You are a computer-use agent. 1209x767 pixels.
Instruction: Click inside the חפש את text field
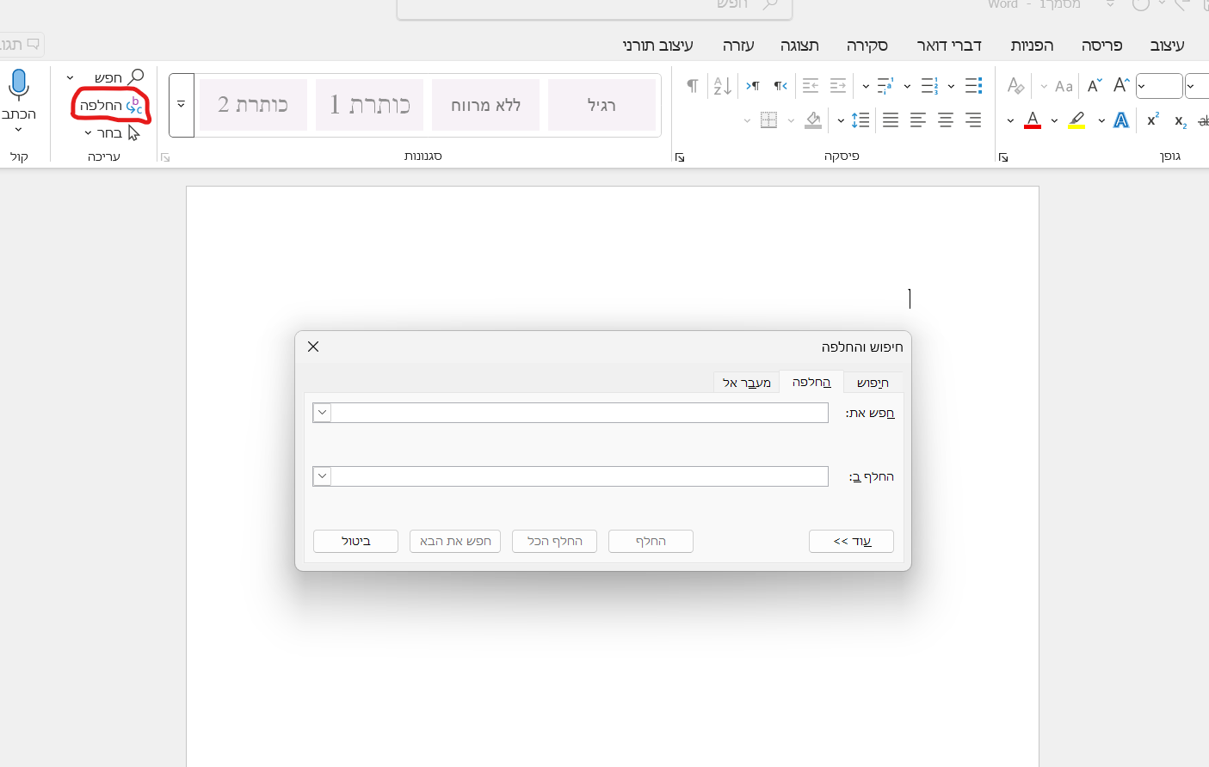[579, 413]
